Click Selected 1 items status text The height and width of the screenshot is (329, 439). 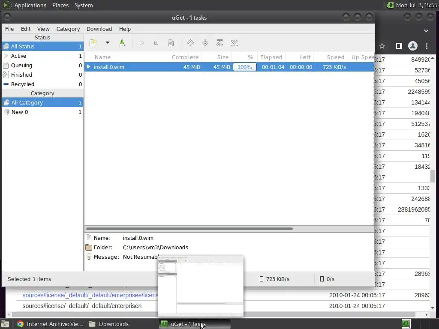tap(30, 279)
